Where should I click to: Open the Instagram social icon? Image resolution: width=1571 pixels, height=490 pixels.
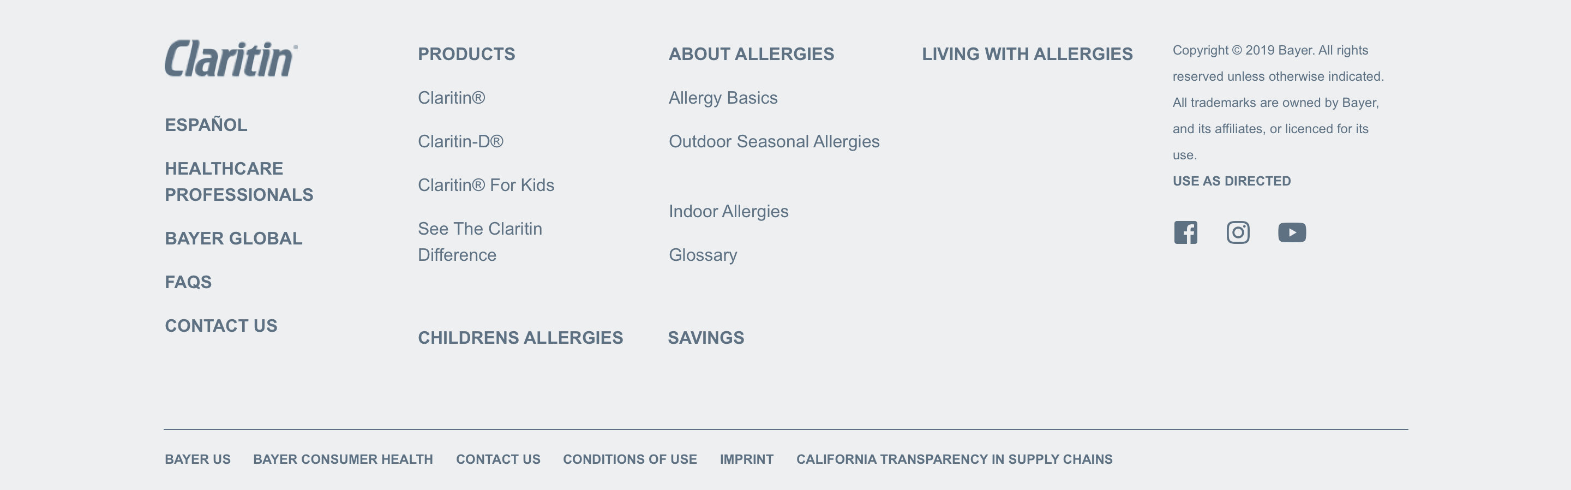pyautogui.click(x=1238, y=232)
